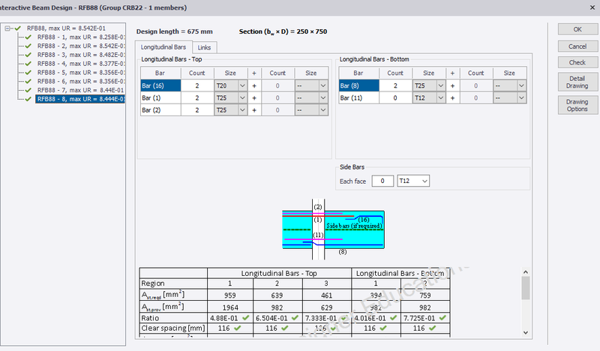Click the check mark beside ratio 4.016E-01
Image resolution: width=600 pixels, height=351 pixels.
tap(393, 318)
